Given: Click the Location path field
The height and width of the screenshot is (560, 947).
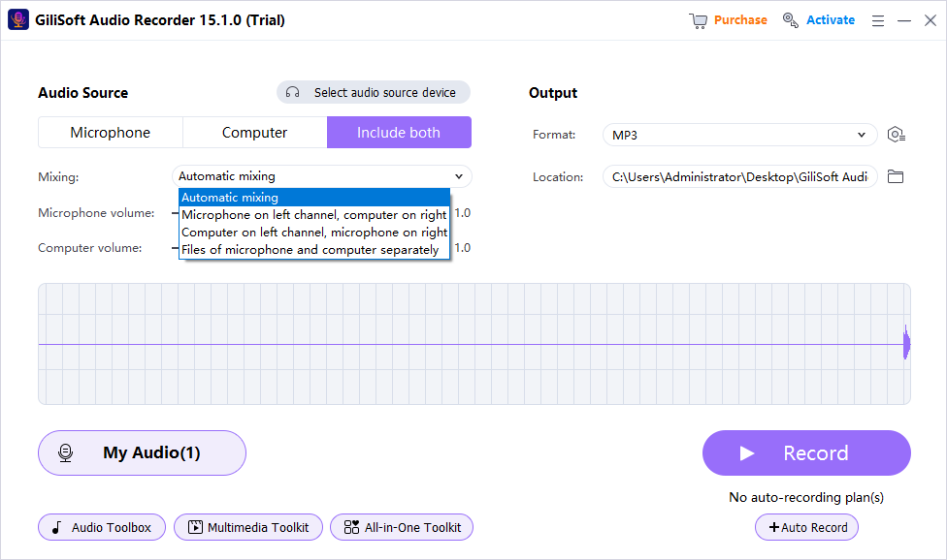Looking at the screenshot, I should pyautogui.click(x=739, y=176).
